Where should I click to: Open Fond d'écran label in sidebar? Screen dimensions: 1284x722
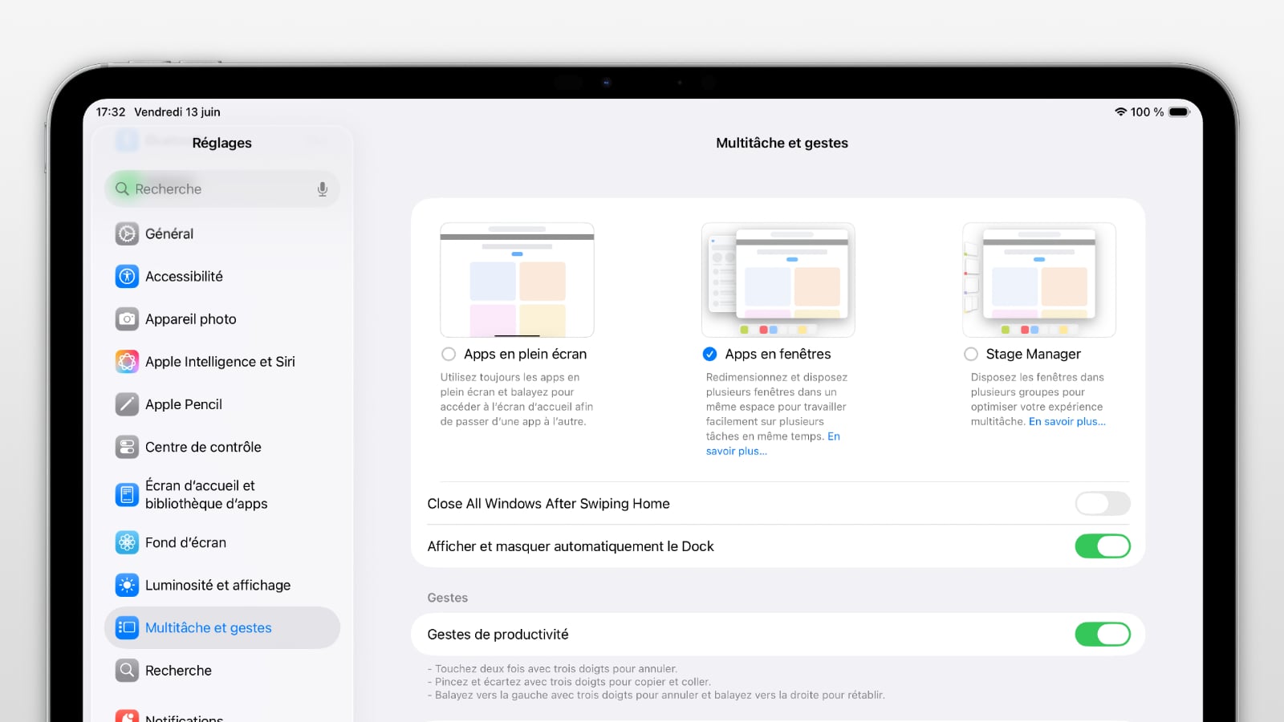coord(185,542)
